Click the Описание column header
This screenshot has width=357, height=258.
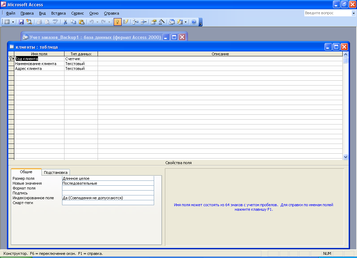pyautogui.click(x=220, y=54)
